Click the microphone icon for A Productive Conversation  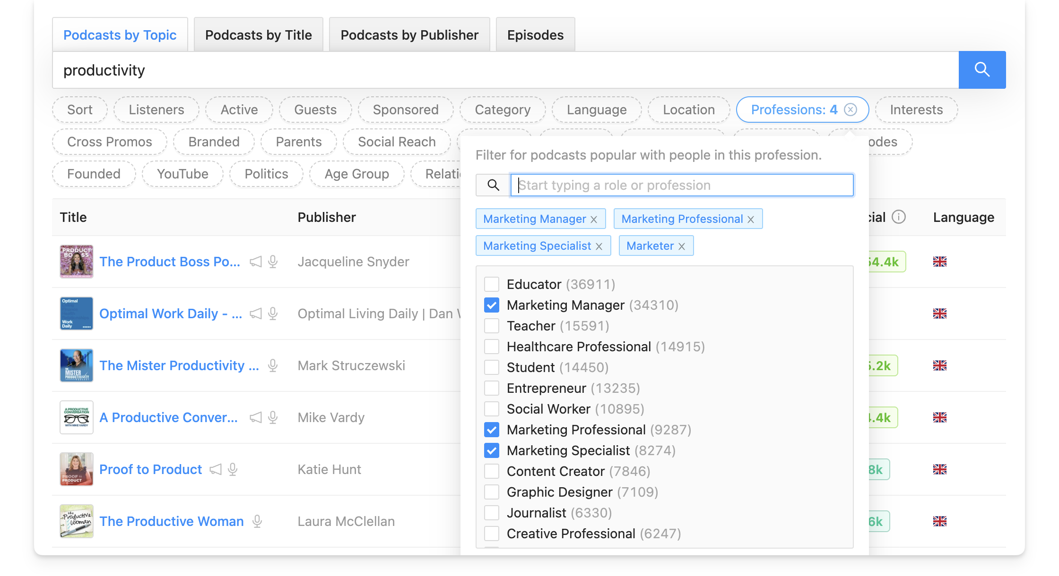click(x=273, y=417)
